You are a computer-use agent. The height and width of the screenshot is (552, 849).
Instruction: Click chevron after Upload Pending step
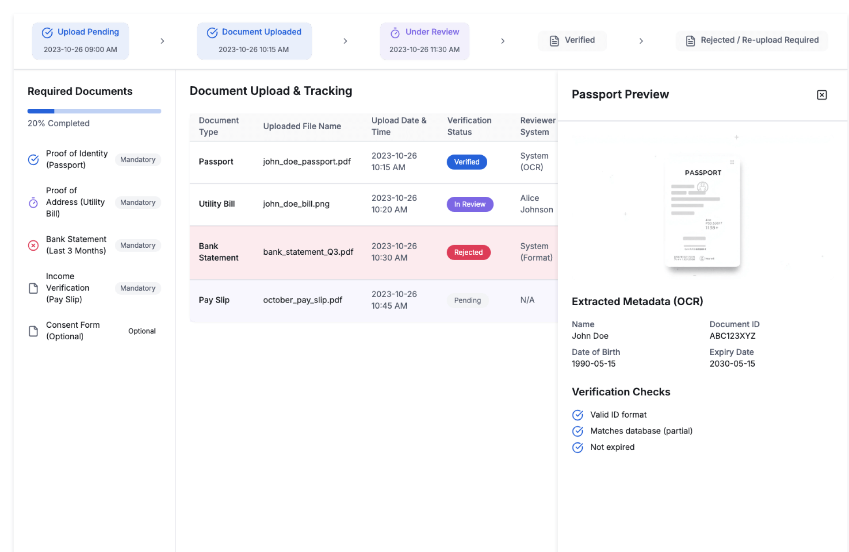point(162,41)
